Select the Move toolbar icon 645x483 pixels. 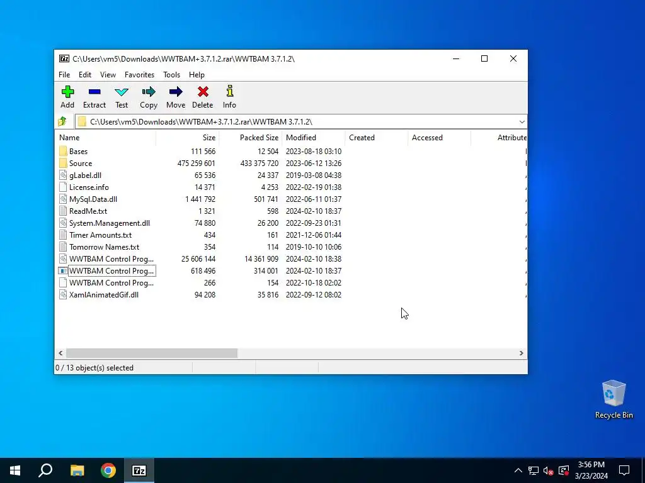point(176,92)
